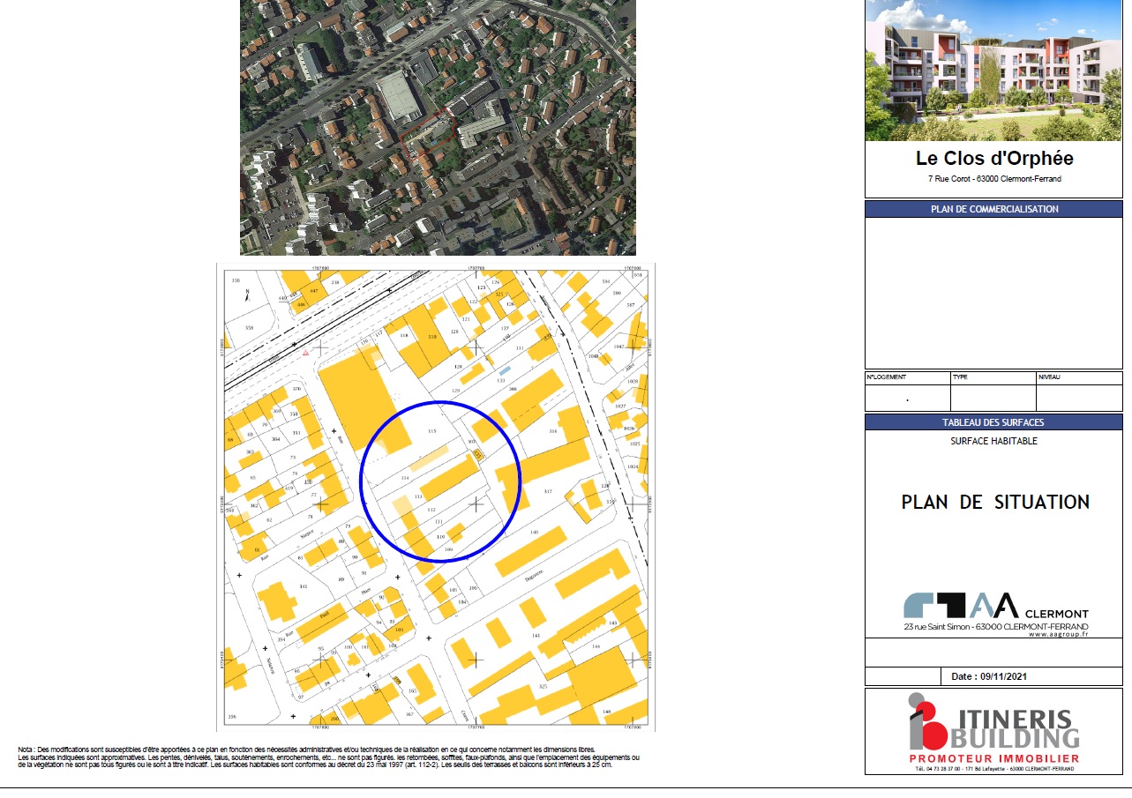The image size is (1132, 798).
Task: Select parcel 115 inside the blue circle
Action: coord(431,431)
